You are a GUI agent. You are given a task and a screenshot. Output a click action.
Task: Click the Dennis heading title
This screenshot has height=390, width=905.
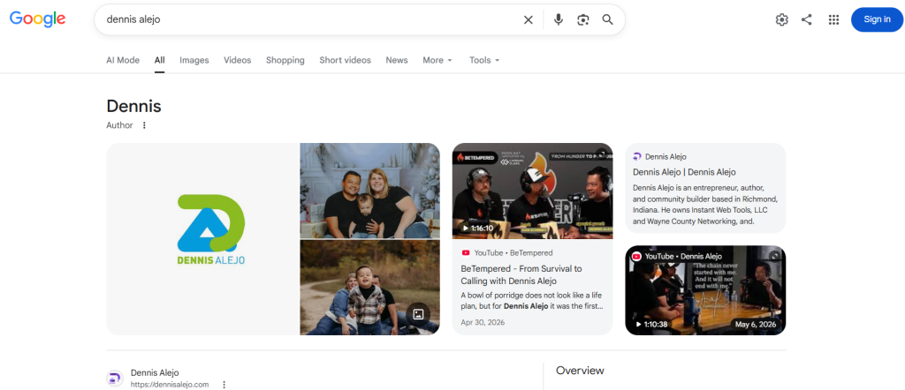(x=134, y=106)
